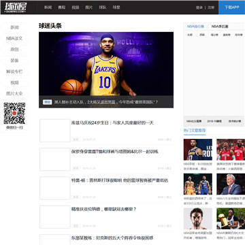Select NBA深文 in the left sidebar
Image resolution: width=245 pixels, height=245 pixels.
coord(14,38)
